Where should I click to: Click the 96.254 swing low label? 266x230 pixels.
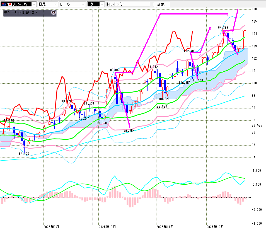point(129,130)
